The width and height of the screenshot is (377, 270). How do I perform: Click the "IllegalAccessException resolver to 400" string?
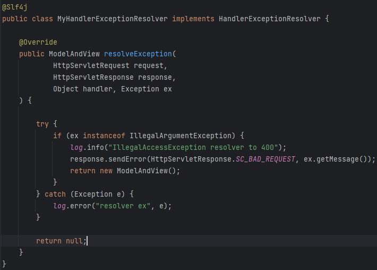coord(193,147)
